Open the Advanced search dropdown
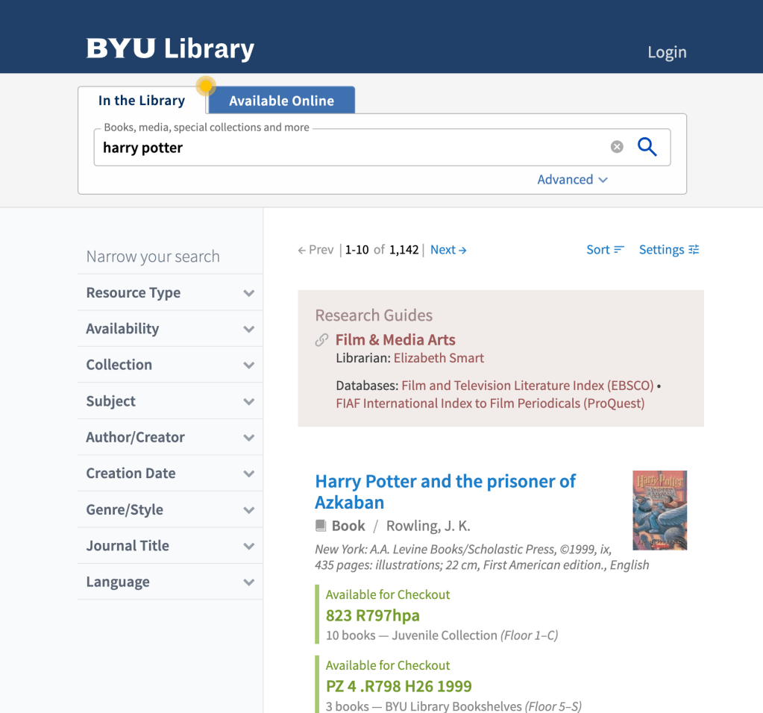The image size is (763, 713). tap(572, 180)
